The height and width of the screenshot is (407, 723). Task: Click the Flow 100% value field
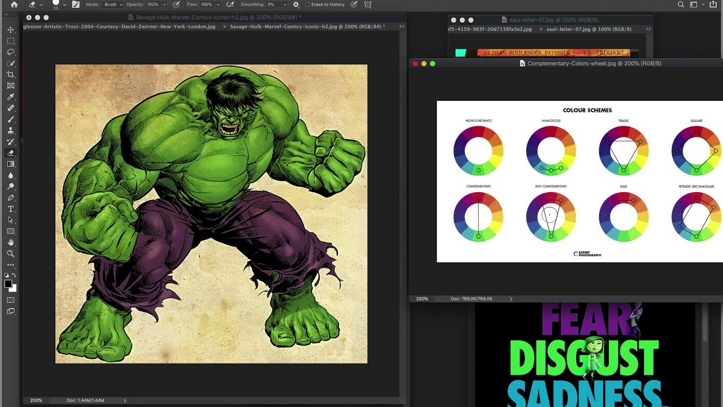[207, 5]
